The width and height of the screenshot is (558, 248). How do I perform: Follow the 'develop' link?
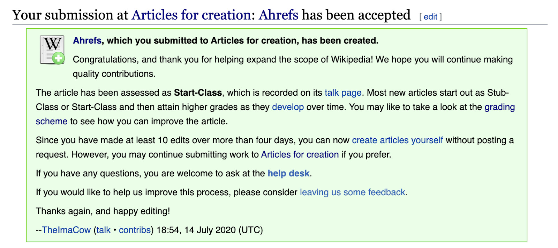click(288, 107)
